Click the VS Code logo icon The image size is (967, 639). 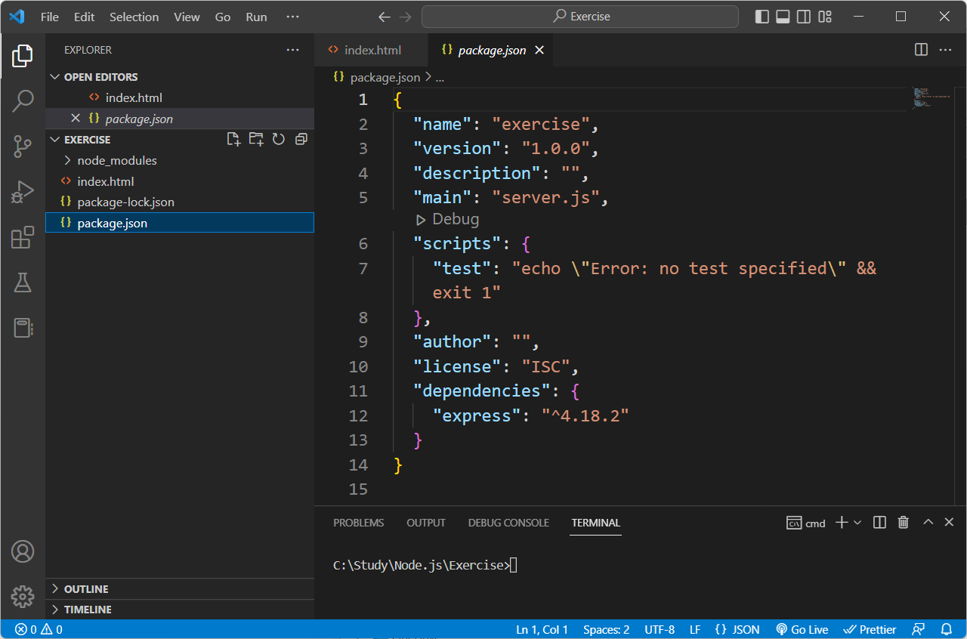coord(17,17)
